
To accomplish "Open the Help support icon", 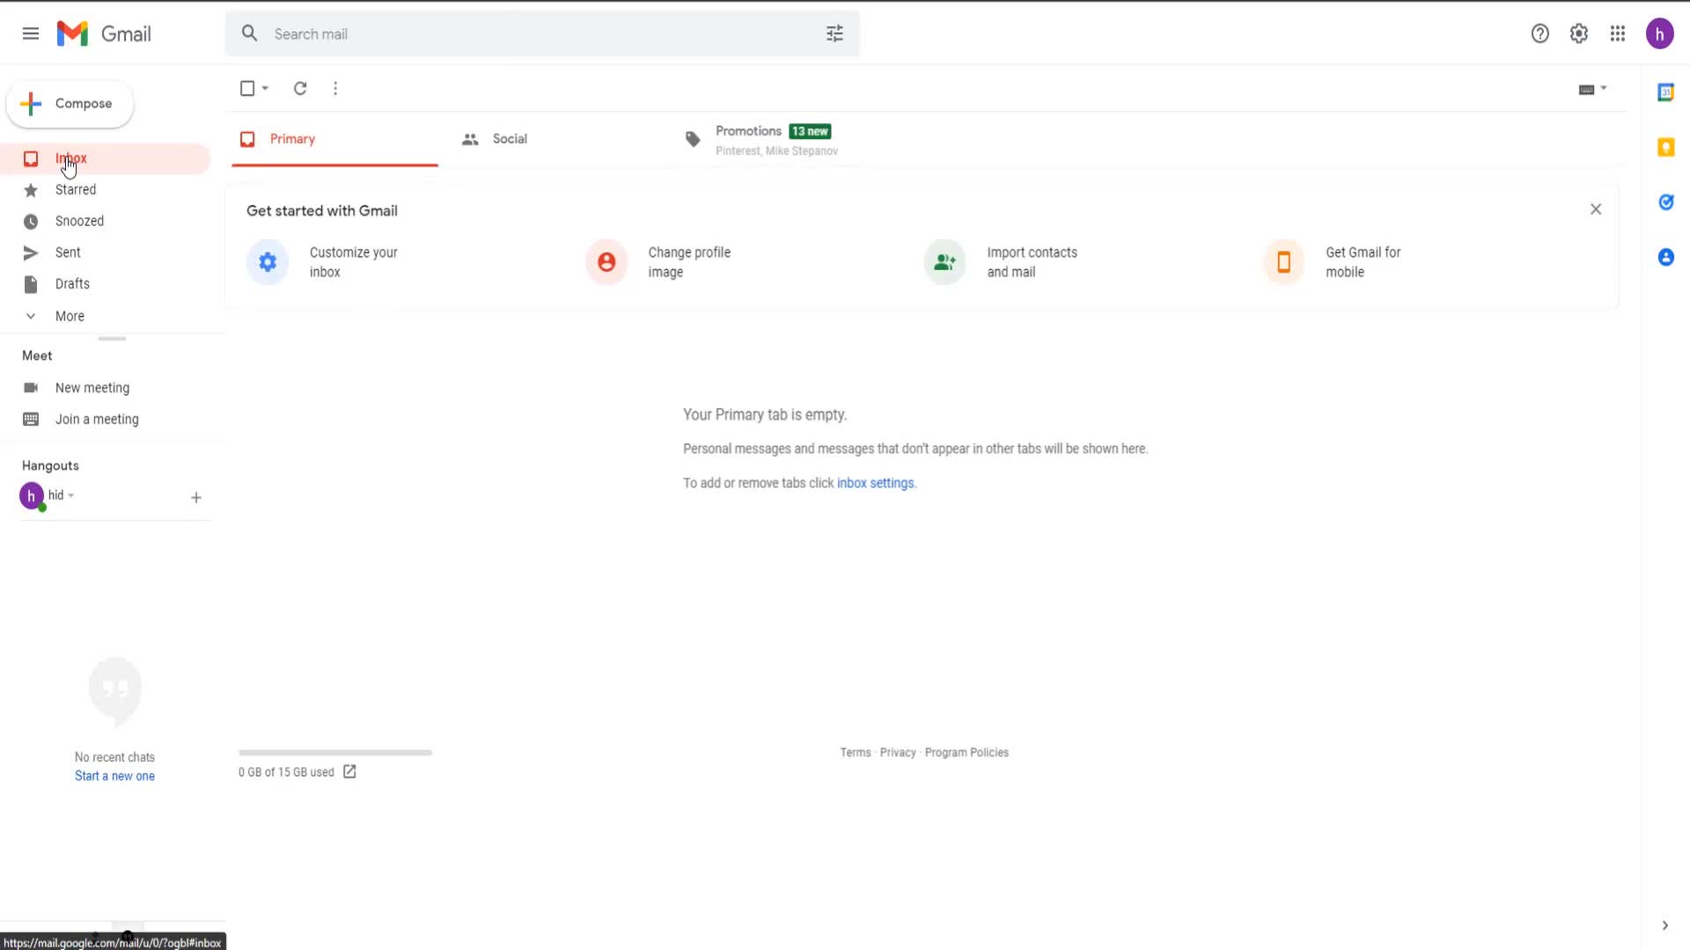I will click(x=1539, y=33).
